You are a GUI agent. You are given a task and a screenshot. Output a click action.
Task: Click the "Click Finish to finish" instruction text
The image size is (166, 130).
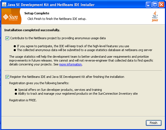pyautogui.click(x=57, y=19)
